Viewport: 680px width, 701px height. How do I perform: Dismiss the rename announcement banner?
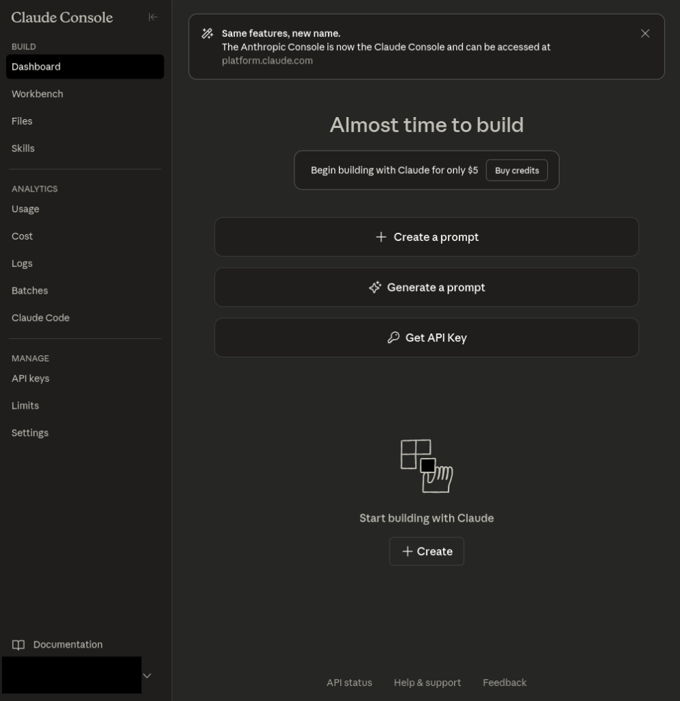[x=644, y=34]
